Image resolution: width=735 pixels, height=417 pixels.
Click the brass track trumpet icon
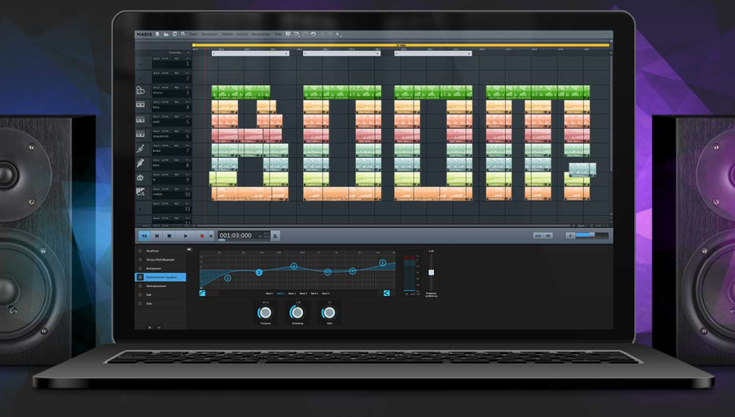coord(140,149)
